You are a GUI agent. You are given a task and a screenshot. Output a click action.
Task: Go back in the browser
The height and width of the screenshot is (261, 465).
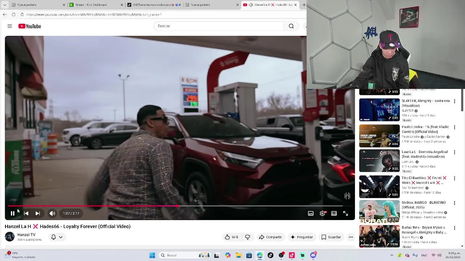pos(4,14)
